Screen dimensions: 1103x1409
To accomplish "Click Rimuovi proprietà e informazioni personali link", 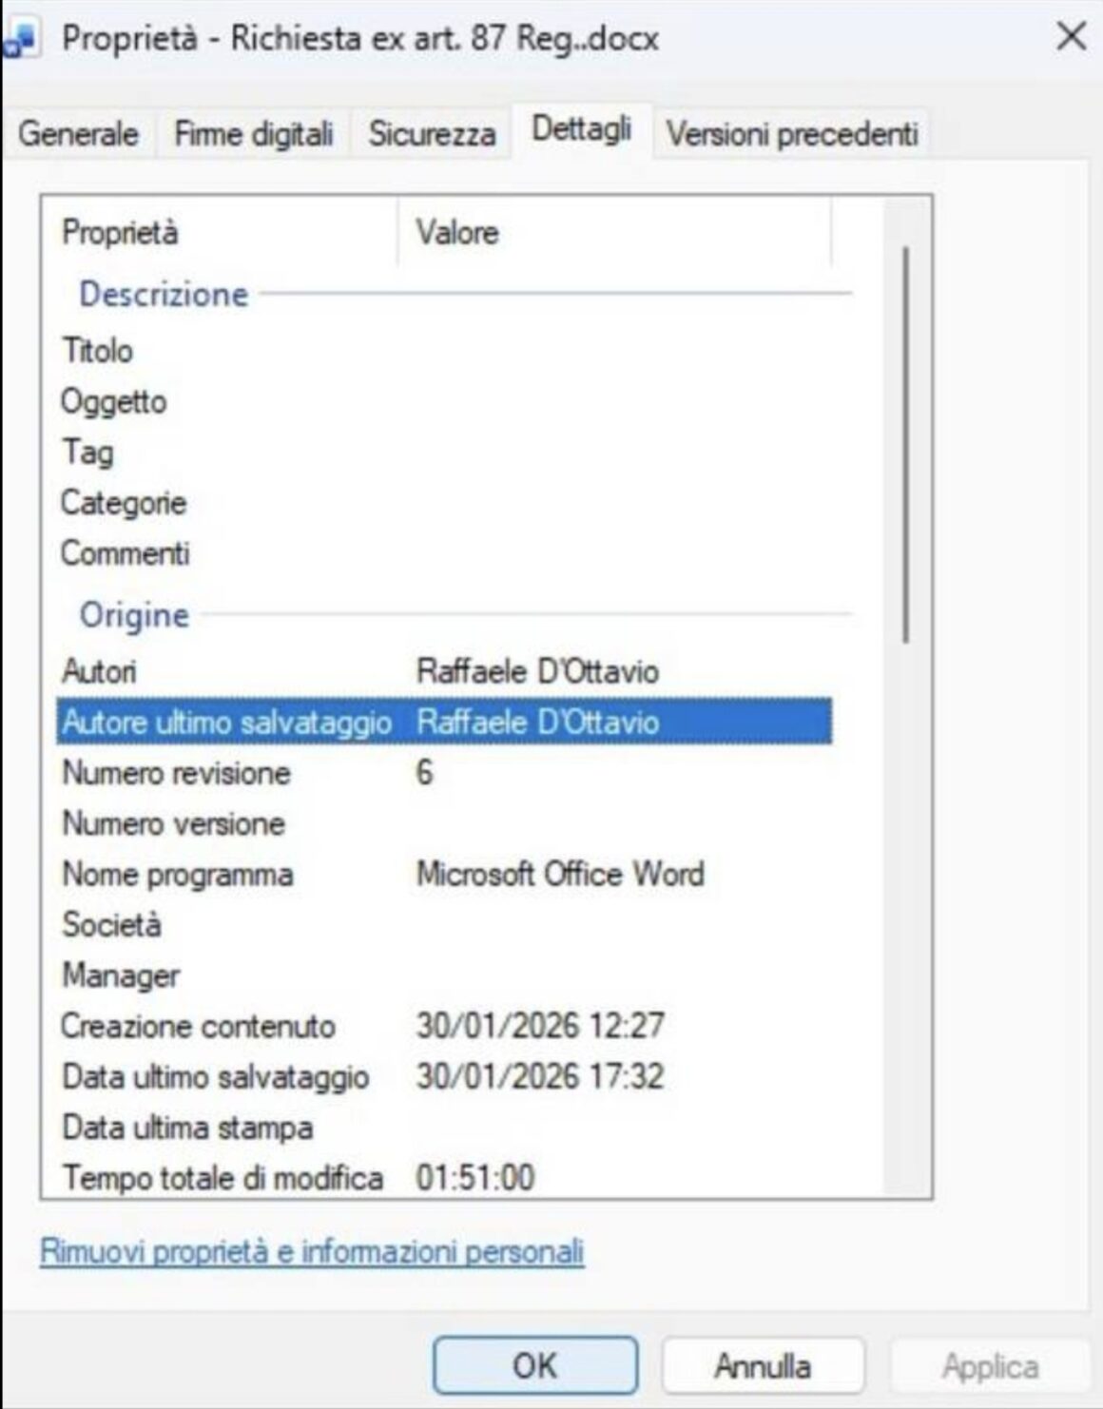I will click(312, 1251).
